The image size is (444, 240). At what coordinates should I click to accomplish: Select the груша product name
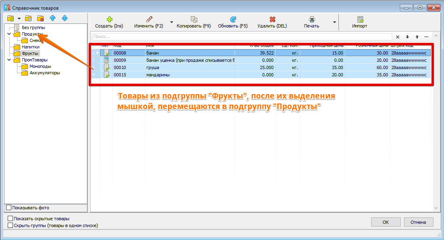(152, 67)
